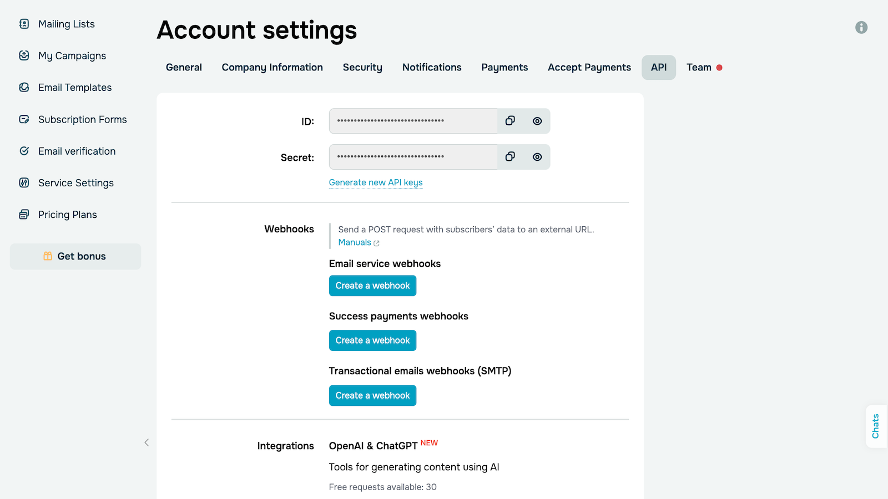888x499 pixels.
Task: Click the Subscription Forms sidebar icon
Action: click(x=24, y=119)
